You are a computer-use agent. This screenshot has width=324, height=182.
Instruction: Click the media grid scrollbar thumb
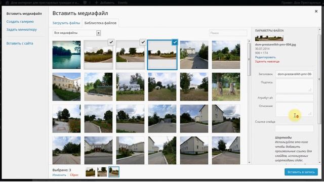[x=249, y=59]
